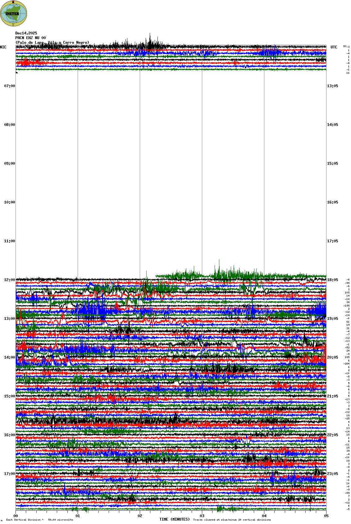This screenshot has width=351, height=524.
Task: Click the 12:00 local time marker
Action: pos(9,280)
